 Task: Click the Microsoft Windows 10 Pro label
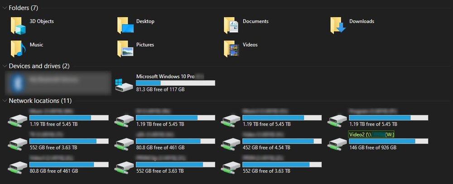point(165,76)
